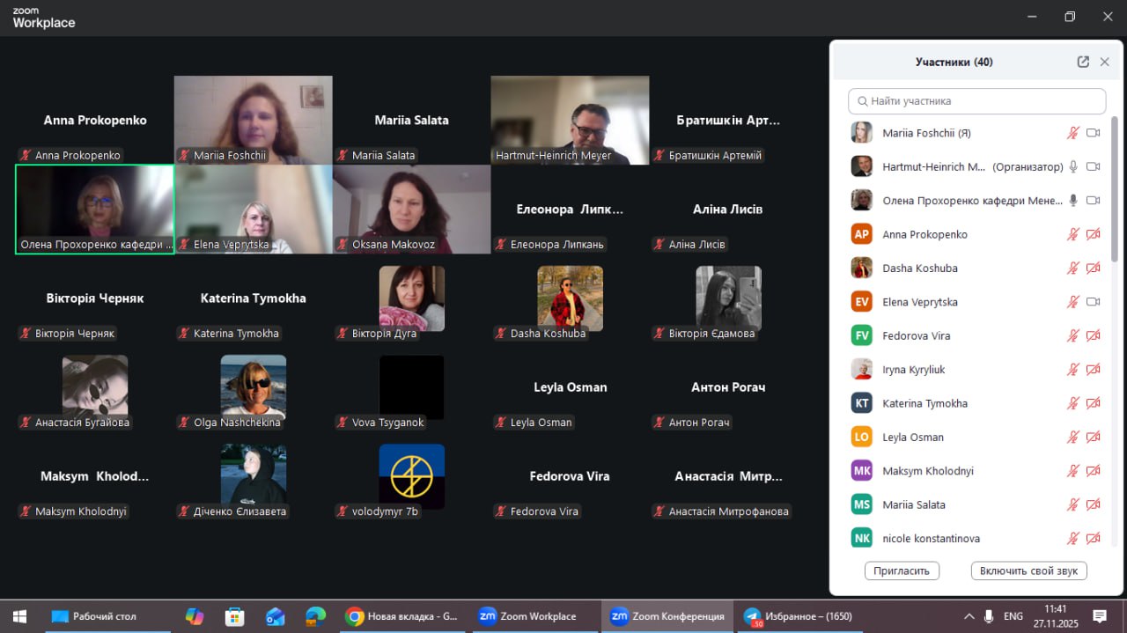Click Mariia Salata muted mic icon in list
Image resolution: width=1127 pixels, height=633 pixels.
click(1072, 504)
